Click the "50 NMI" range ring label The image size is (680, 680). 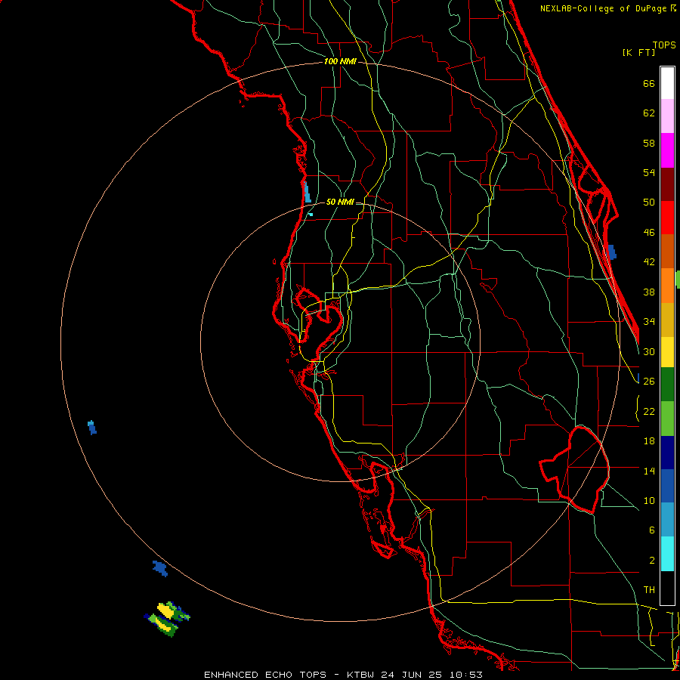340,202
